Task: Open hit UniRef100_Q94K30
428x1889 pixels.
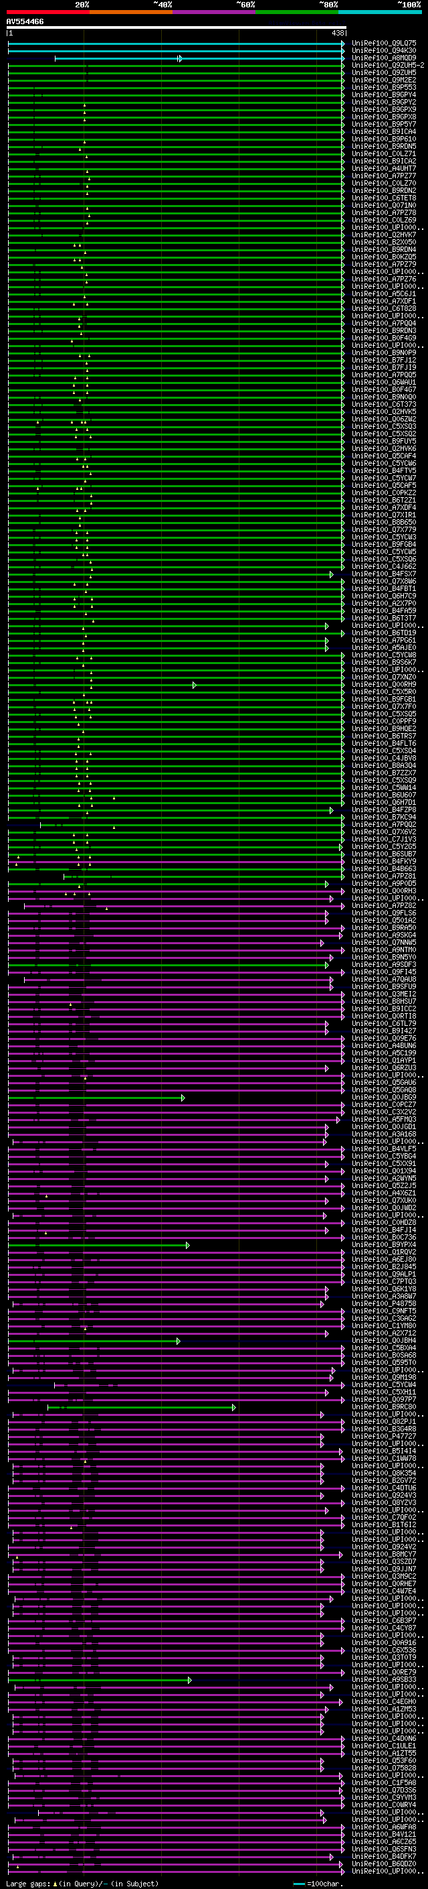Action: coord(383,51)
